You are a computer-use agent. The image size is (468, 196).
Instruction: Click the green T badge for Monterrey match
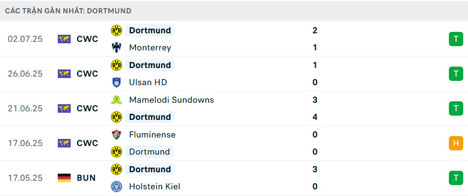[x=456, y=39]
